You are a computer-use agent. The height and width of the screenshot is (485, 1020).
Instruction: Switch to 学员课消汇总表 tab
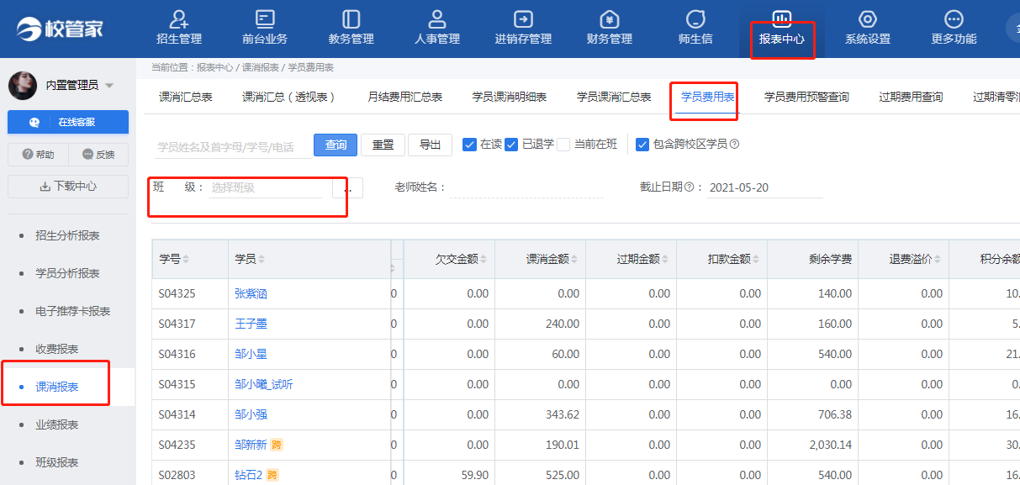click(x=614, y=98)
